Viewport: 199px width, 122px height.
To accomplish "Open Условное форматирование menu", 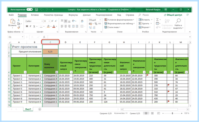I will coord(119,20).
